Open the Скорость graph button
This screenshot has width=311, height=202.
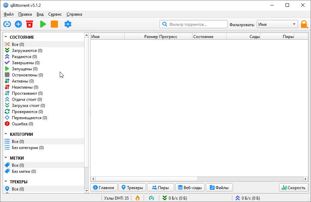click(x=294, y=187)
